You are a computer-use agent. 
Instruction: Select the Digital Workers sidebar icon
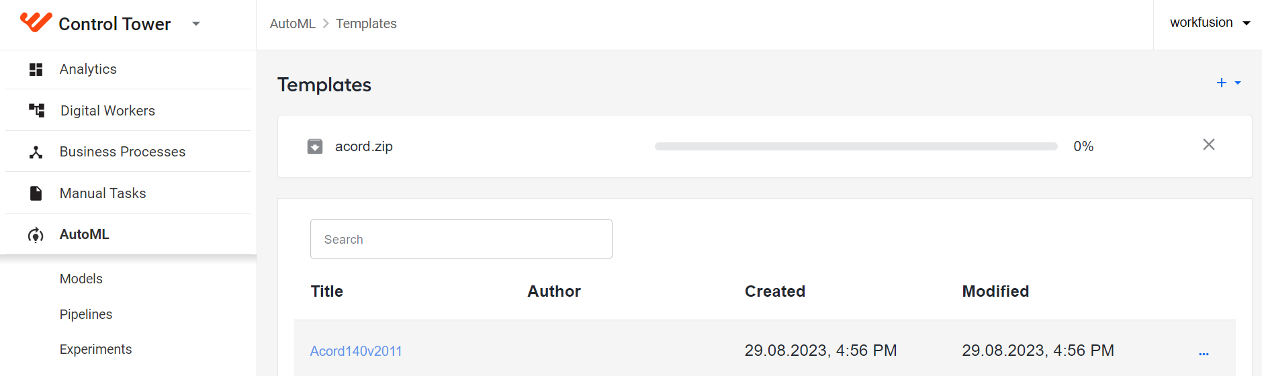36,110
